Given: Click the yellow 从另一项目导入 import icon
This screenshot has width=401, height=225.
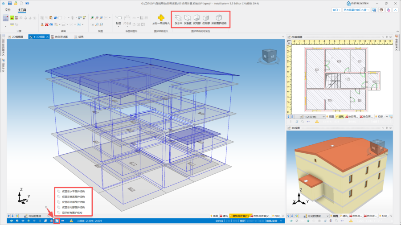Looking at the screenshot, I should click(x=161, y=19).
